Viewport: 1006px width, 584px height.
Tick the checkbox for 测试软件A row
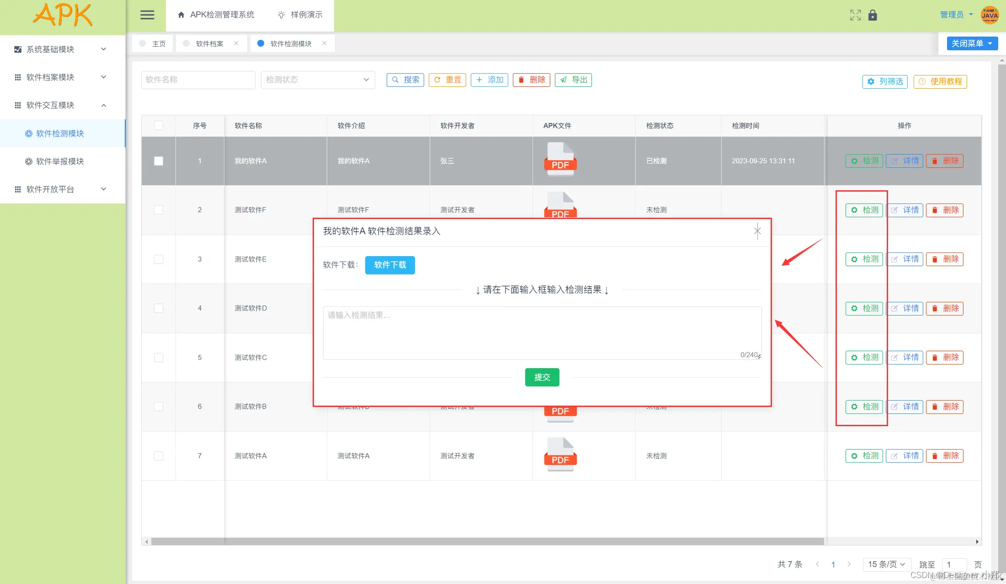pyautogui.click(x=159, y=456)
